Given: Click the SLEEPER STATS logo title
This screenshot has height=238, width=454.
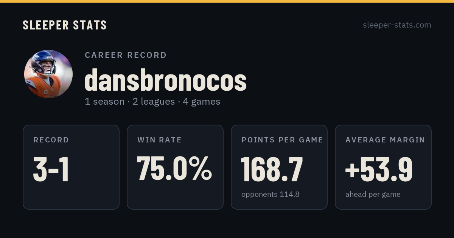Looking at the screenshot, I should point(65,25).
